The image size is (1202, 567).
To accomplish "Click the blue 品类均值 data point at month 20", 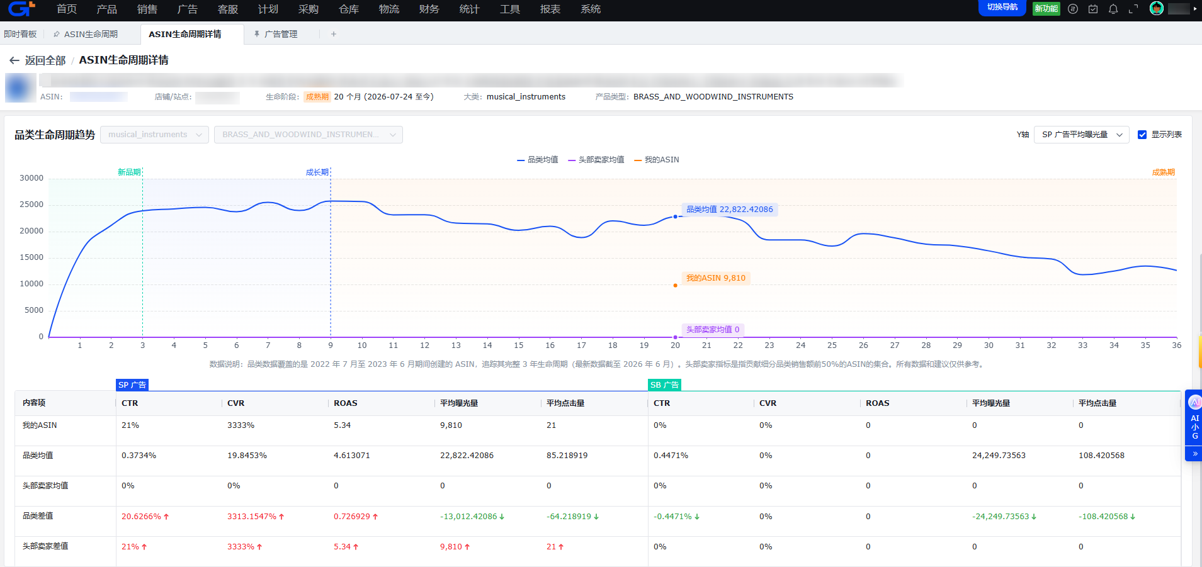I will tap(676, 216).
